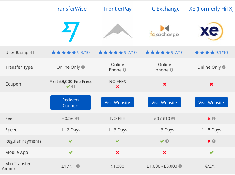Click info icon beside XE Online Only

[x=224, y=67]
